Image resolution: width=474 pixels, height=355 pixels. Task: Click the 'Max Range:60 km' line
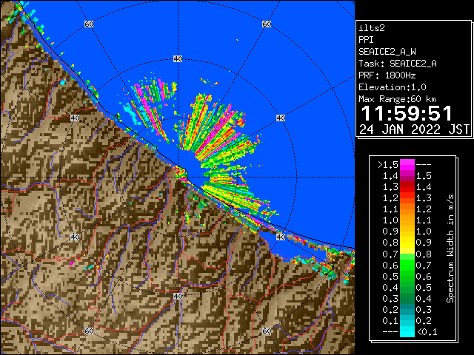tap(398, 99)
